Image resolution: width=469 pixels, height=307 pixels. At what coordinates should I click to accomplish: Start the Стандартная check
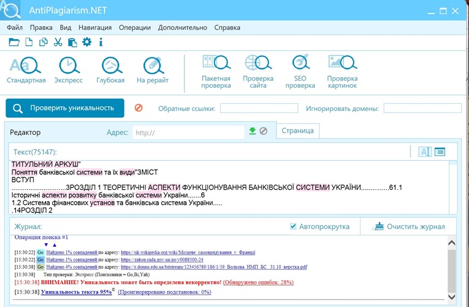coord(26,70)
